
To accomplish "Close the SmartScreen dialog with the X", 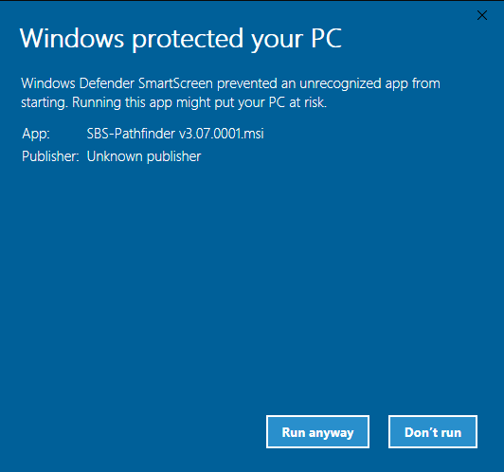I will pyautogui.click(x=482, y=15).
